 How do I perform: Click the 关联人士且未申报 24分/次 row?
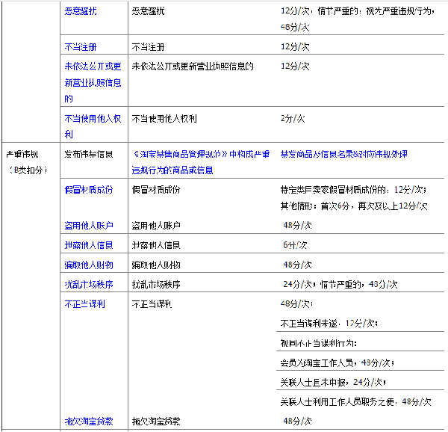click(332, 382)
